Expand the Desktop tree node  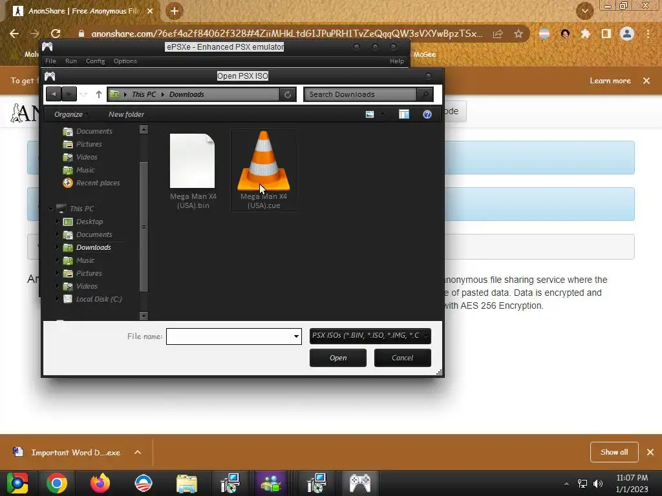[58, 221]
